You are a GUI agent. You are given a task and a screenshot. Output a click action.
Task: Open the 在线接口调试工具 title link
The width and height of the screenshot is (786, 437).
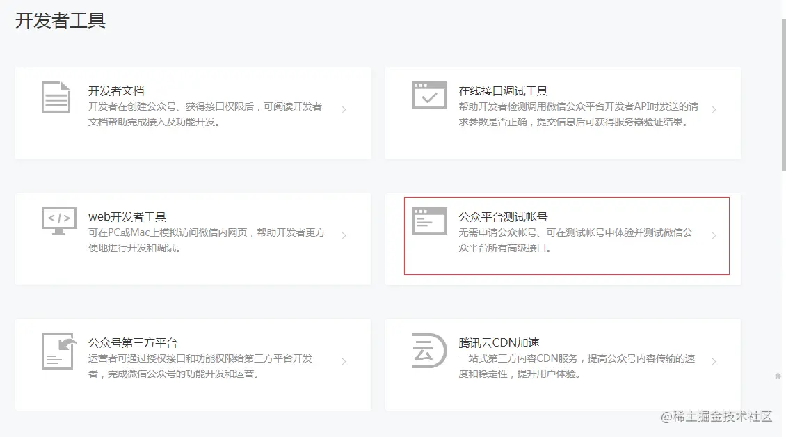tap(503, 91)
